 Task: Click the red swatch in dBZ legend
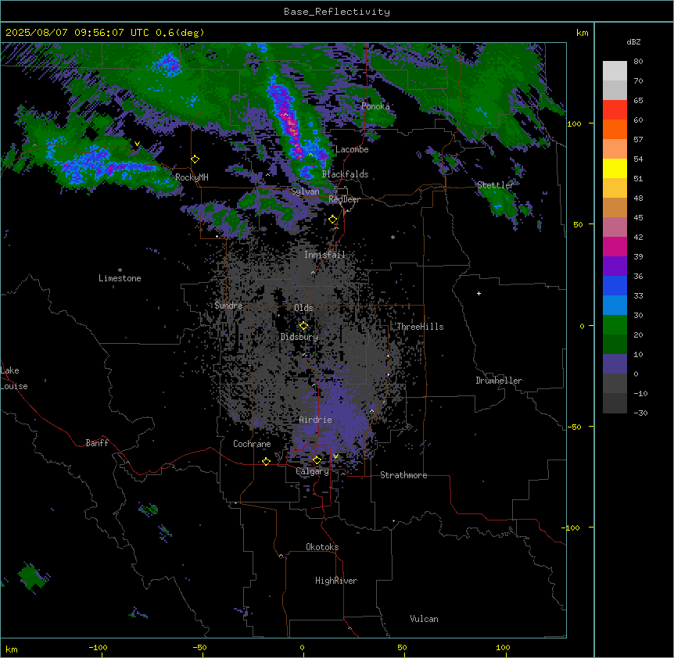[615, 110]
